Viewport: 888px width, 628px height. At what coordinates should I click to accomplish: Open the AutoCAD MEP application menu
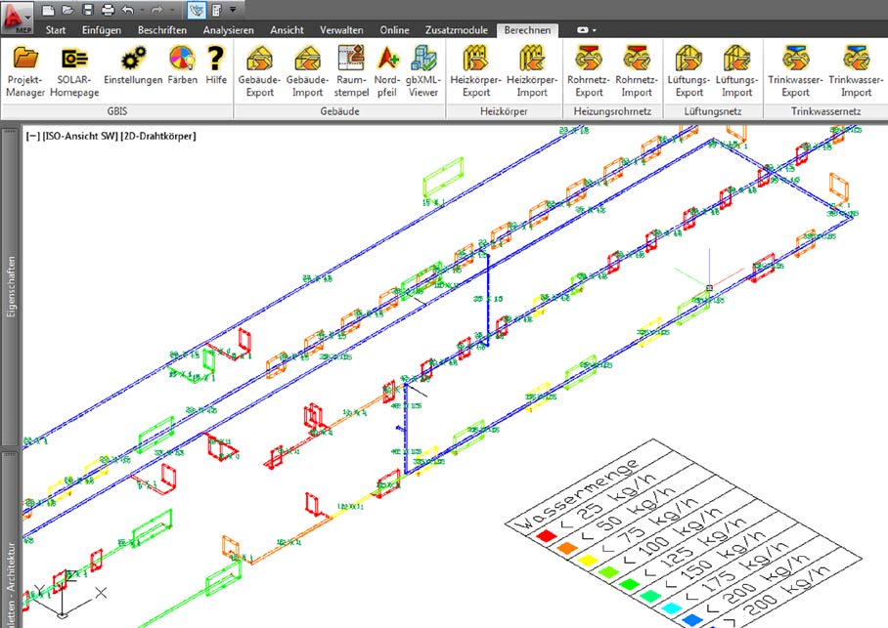[17, 17]
